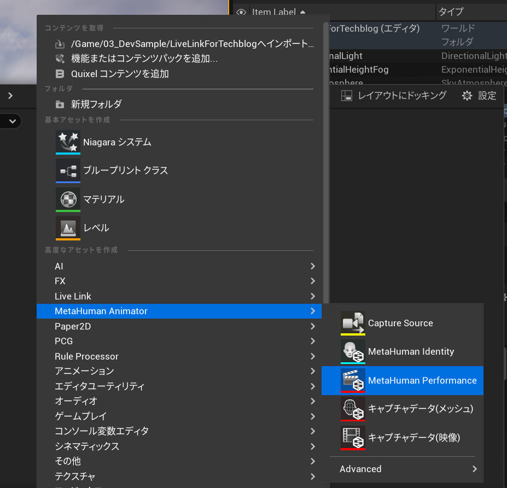The height and width of the screenshot is (488, 507).
Task: Expand the Advanced submenu
Action: coord(406,469)
